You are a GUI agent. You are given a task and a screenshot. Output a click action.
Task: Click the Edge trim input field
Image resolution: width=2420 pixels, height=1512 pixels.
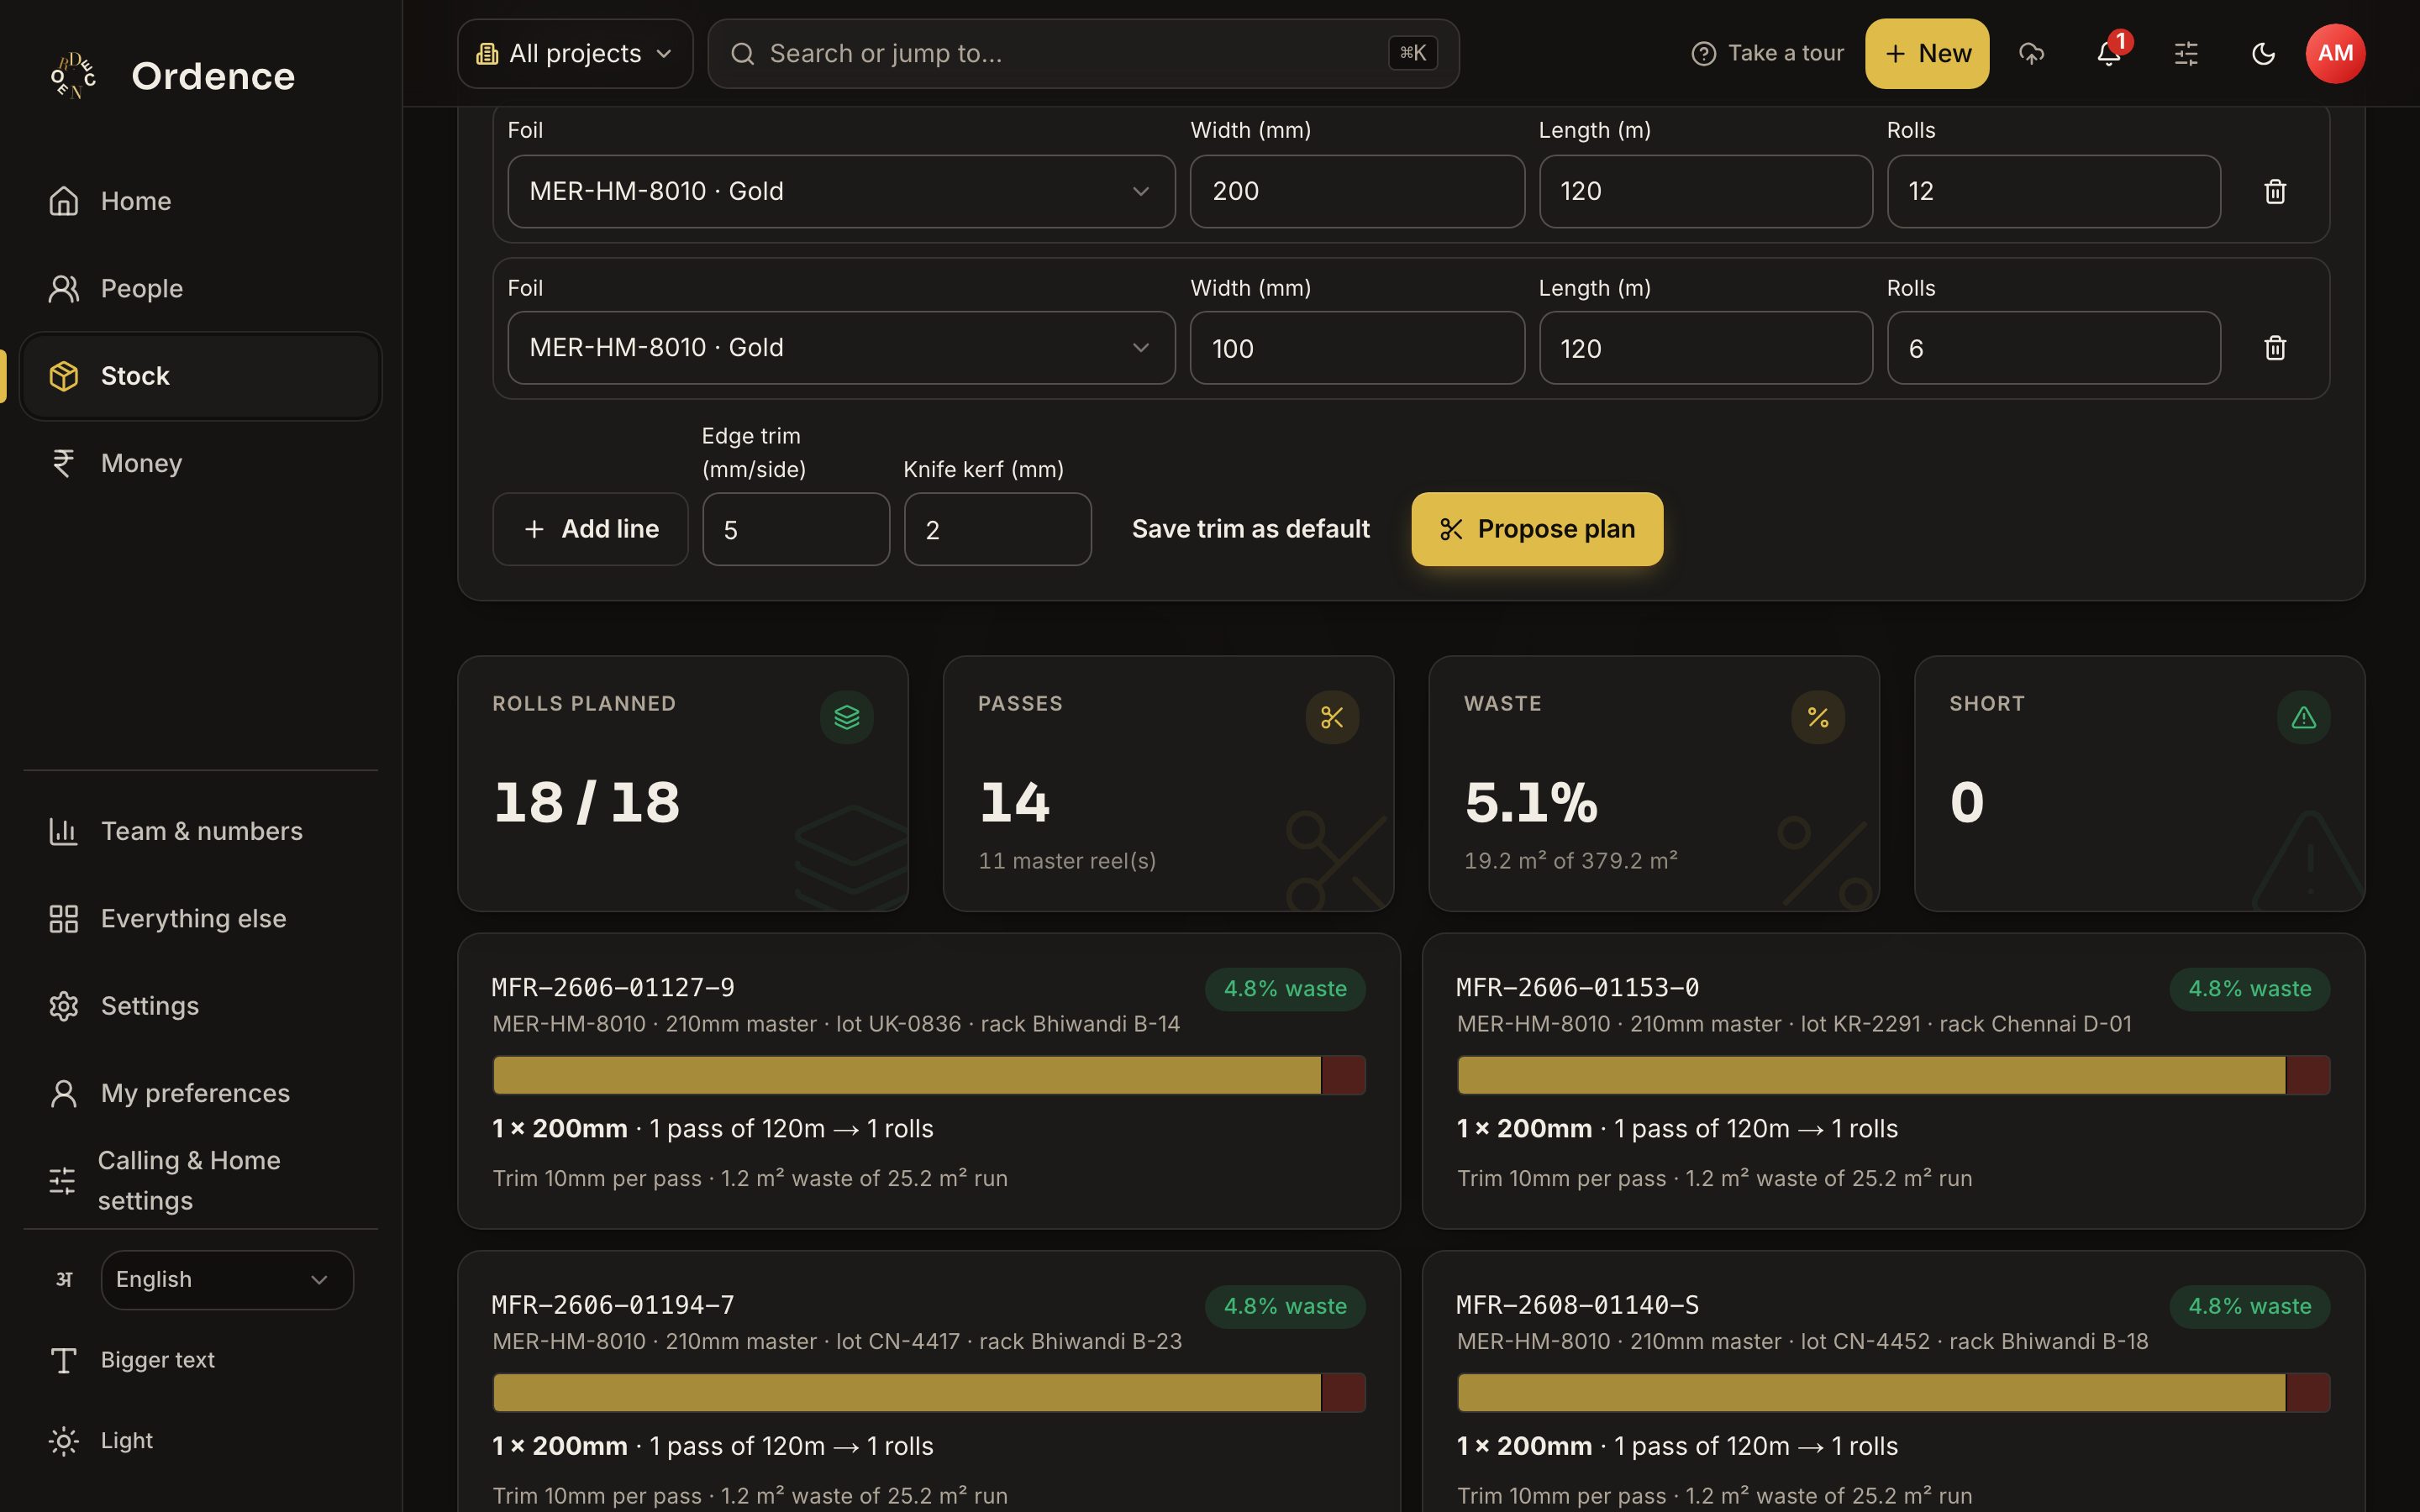[796, 529]
